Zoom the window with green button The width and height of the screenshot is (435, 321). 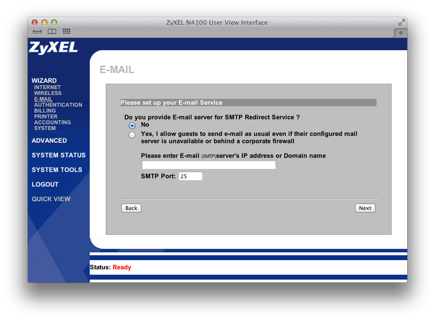click(54, 23)
